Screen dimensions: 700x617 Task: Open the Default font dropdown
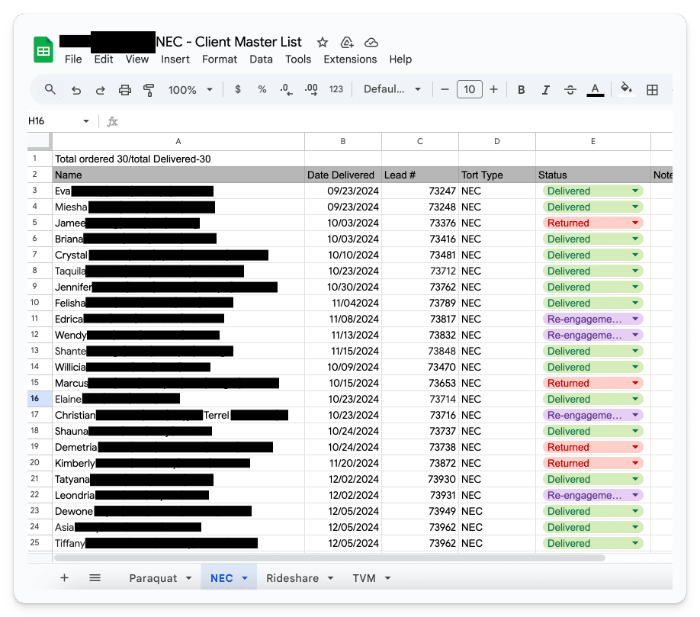click(x=392, y=90)
